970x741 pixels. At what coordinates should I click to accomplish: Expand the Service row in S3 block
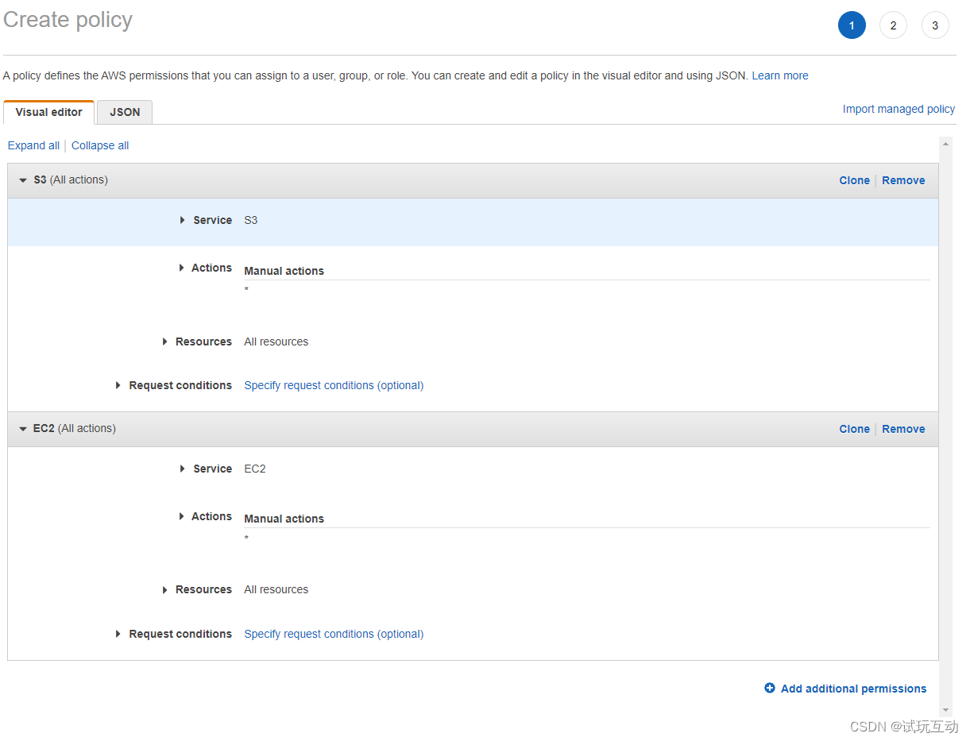point(183,220)
